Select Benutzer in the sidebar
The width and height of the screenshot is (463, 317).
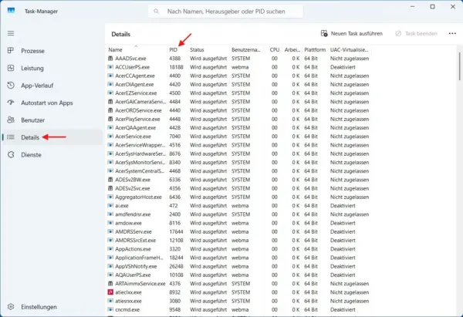pyautogui.click(x=52, y=120)
